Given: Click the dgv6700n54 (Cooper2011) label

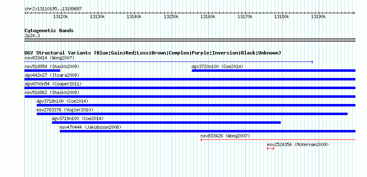Looking at the screenshot, I should (x=53, y=84).
